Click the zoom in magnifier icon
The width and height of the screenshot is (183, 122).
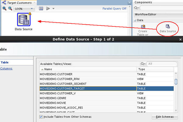click(x=5, y=9)
